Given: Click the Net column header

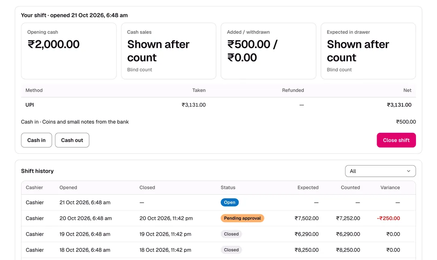Looking at the screenshot, I should (x=407, y=90).
